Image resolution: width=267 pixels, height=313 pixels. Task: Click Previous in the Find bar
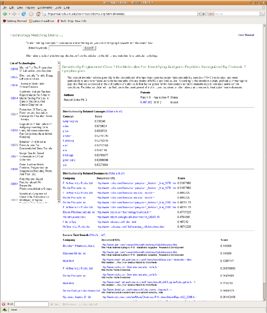click(69, 304)
